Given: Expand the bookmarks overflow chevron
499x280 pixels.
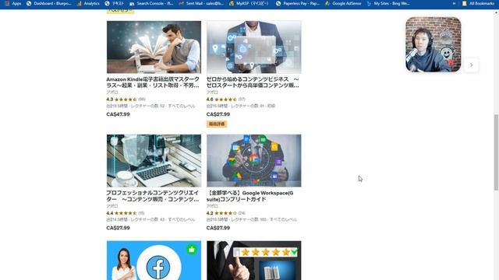Looking at the screenshot, I should [454, 3].
